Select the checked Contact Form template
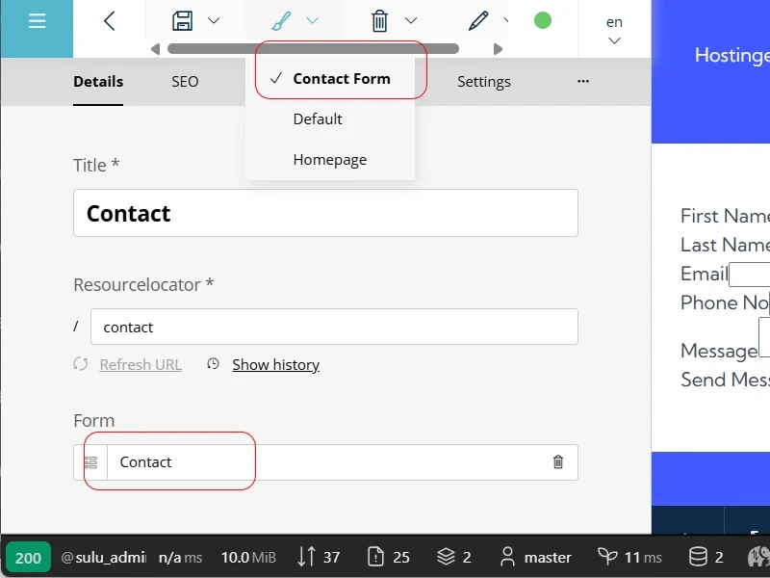The width and height of the screenshot is (770, 578). click(x=341, y=79)
